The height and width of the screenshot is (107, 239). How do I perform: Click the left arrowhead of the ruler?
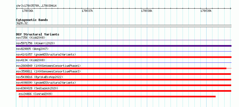click(x=17, y=8)
